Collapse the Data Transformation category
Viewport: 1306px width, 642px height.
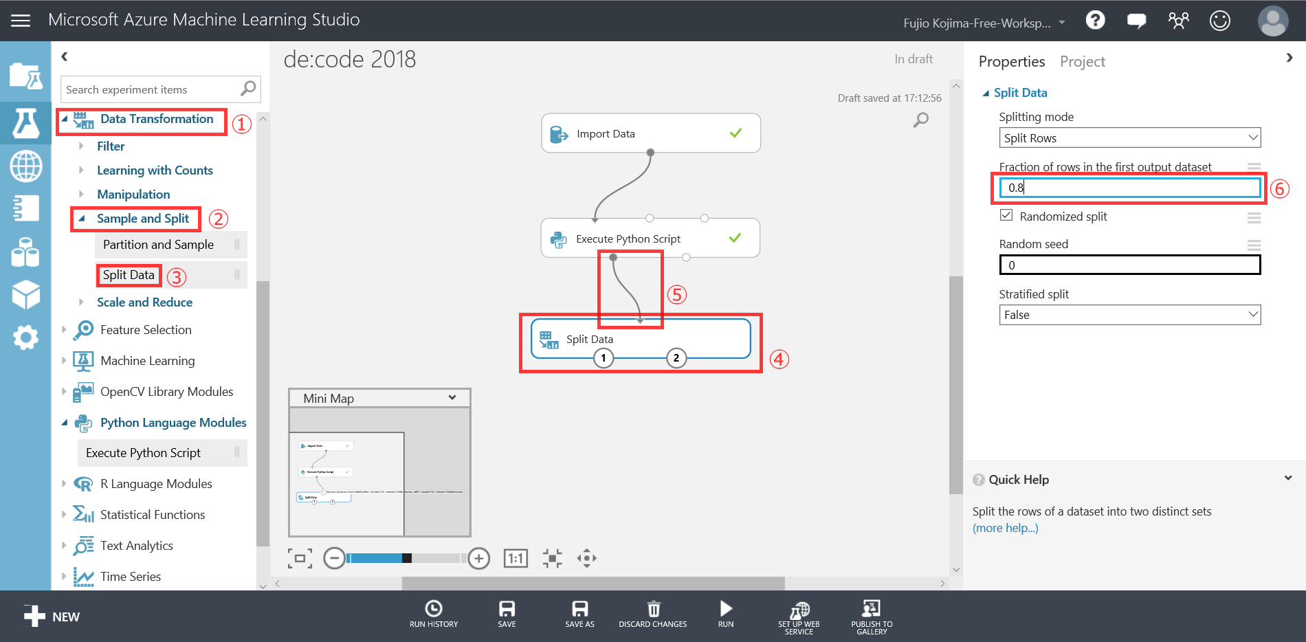pos(65,119)
